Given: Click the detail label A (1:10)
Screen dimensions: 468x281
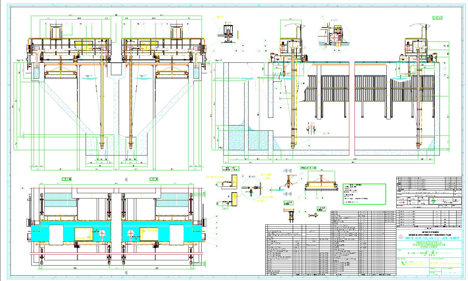Looking at the screenshot, I should tap(334, 19).
